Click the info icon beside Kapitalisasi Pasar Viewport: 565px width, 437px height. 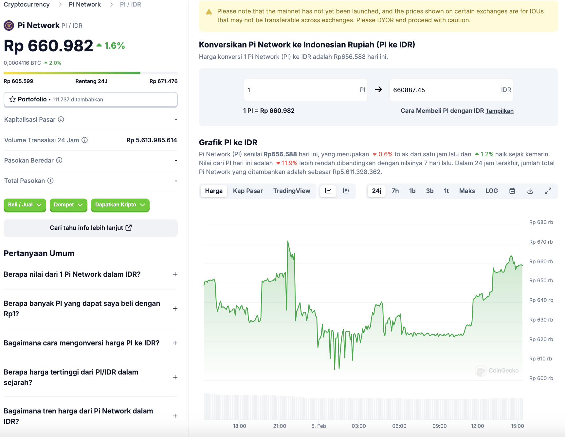coord(61,120)
